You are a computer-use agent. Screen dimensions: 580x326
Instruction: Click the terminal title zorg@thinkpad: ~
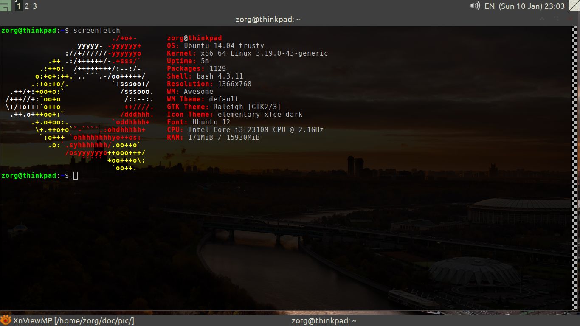268,19
